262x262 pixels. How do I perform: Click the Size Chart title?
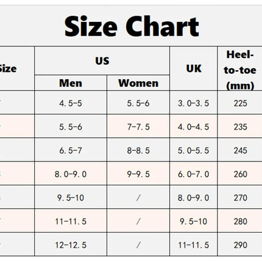click(132, 26)
